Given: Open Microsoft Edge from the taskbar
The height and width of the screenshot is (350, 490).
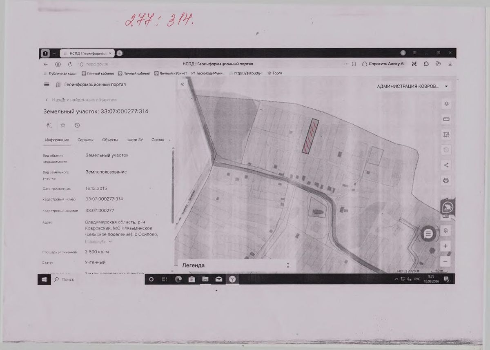Looking at the screenshot, I should click(178, 279).
